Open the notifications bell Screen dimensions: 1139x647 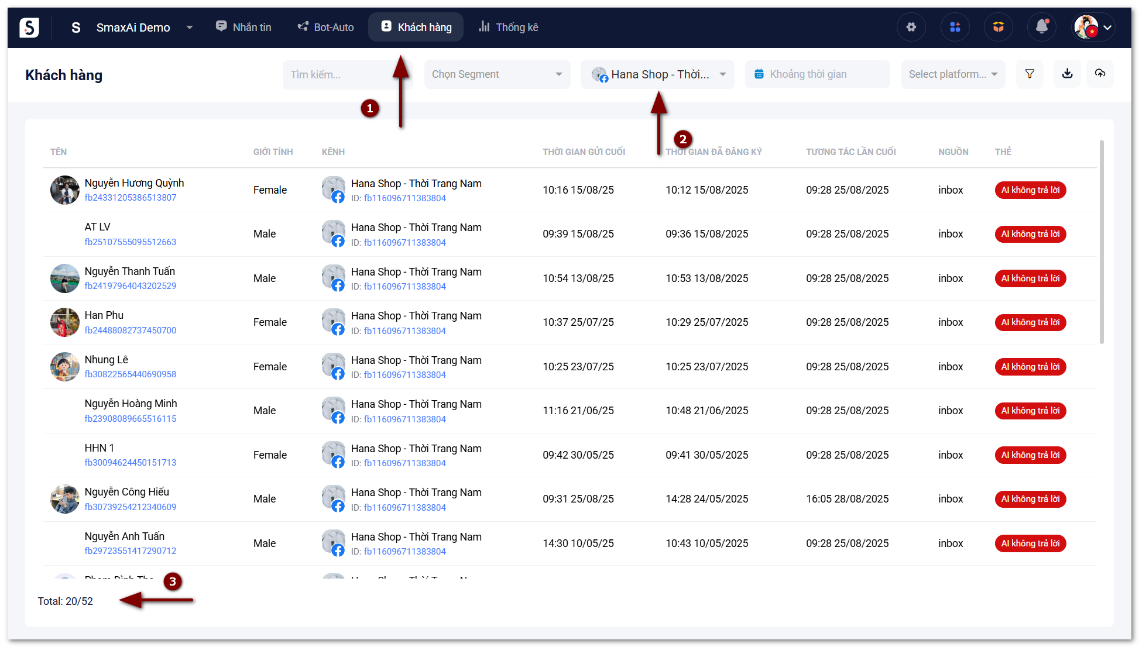click(1041, 27)
